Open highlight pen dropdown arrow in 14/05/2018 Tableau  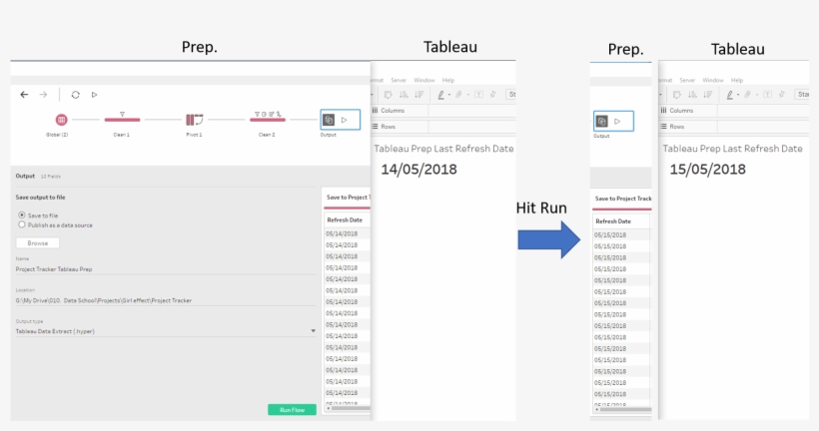coord(449,95)
